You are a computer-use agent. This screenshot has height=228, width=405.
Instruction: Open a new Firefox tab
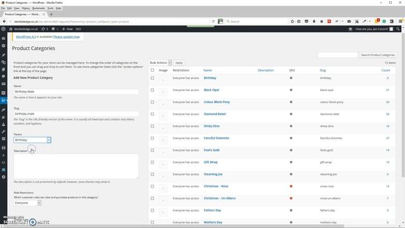pos(51,15)
